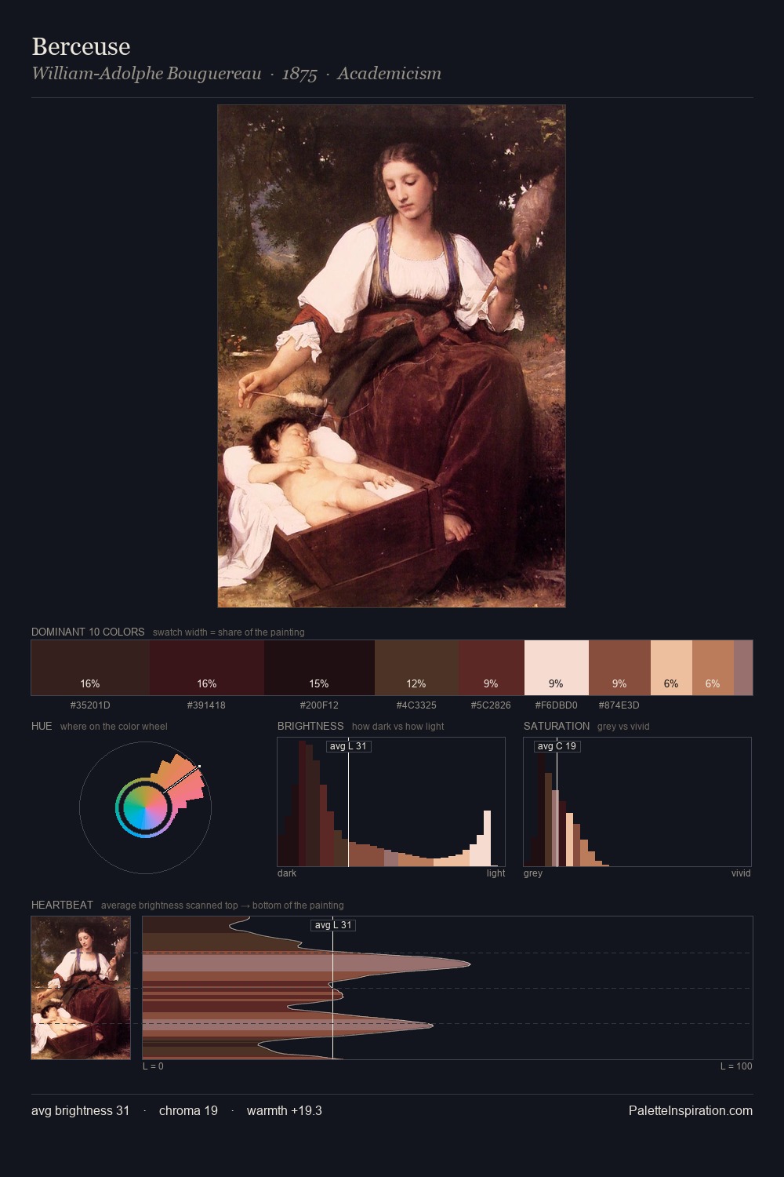The width and height of the screenshot is (784, 1177).
Task: Click the 'SATURATION' section heading
Action: 557,726
